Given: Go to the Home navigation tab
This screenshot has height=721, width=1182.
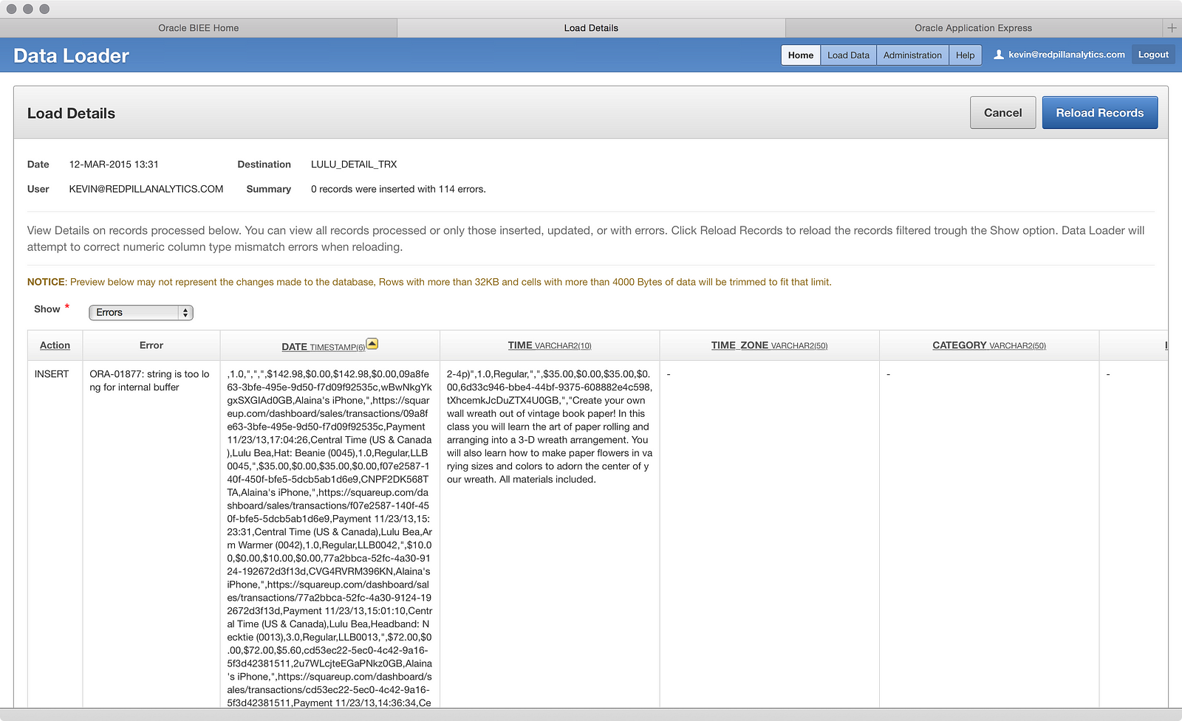Looking at the screenshot, I should (801, 55).
